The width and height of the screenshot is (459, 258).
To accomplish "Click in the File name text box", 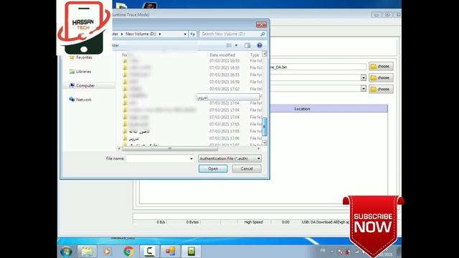I will [x=158, y=158].
